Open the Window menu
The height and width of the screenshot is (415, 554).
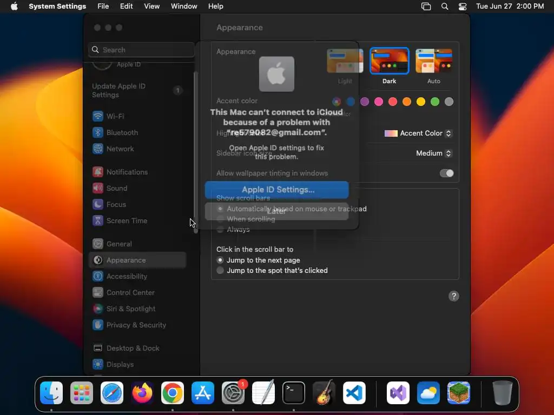(184, 6)
